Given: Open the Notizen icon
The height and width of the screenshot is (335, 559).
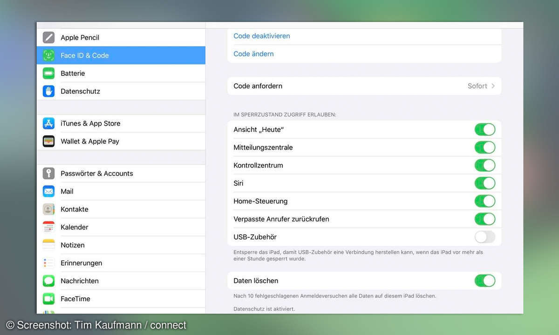Looking at the screenshot, I should (x=49, y=245).
